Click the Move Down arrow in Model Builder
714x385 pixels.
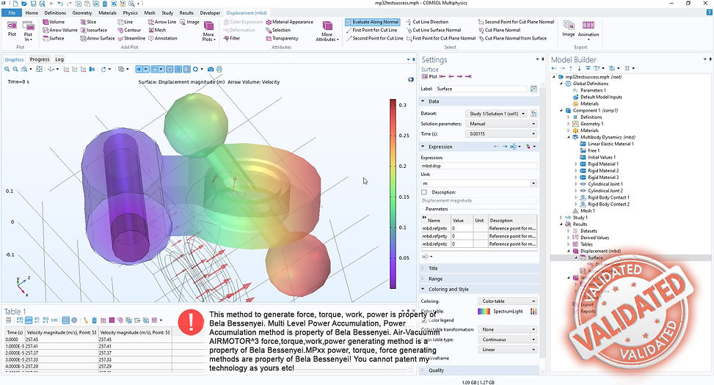[579, 68]
